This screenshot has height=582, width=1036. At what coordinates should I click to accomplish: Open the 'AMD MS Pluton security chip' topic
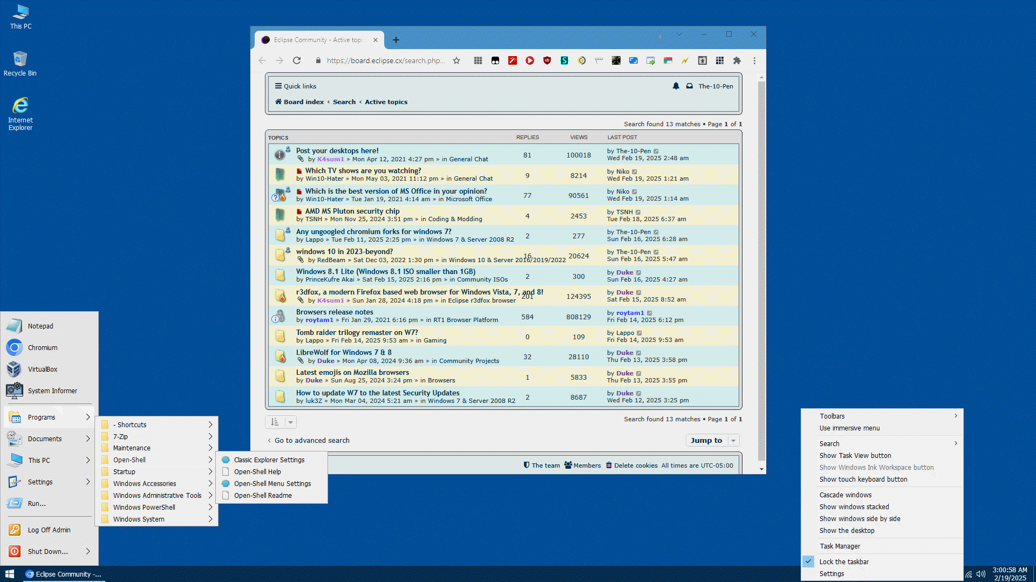(x=352, y=211)
